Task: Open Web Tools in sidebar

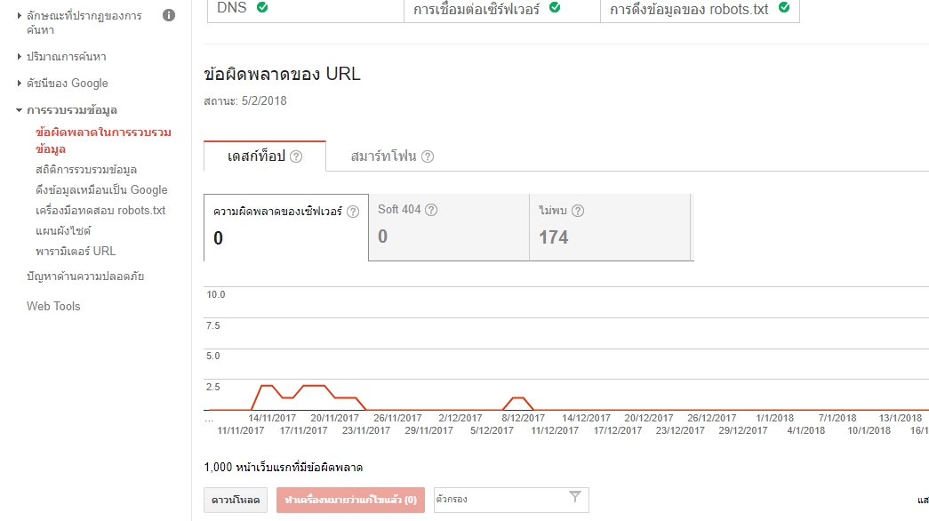Action: pos(53,306)
